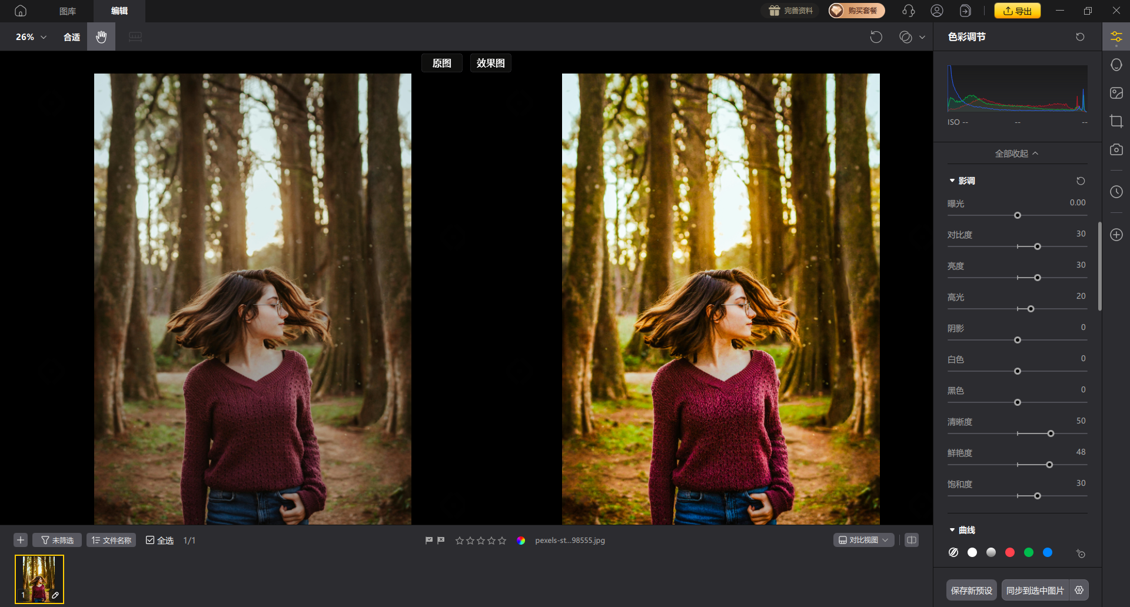Open customer support headset icon
The image size is (1130, 607).
coord(908,11)
